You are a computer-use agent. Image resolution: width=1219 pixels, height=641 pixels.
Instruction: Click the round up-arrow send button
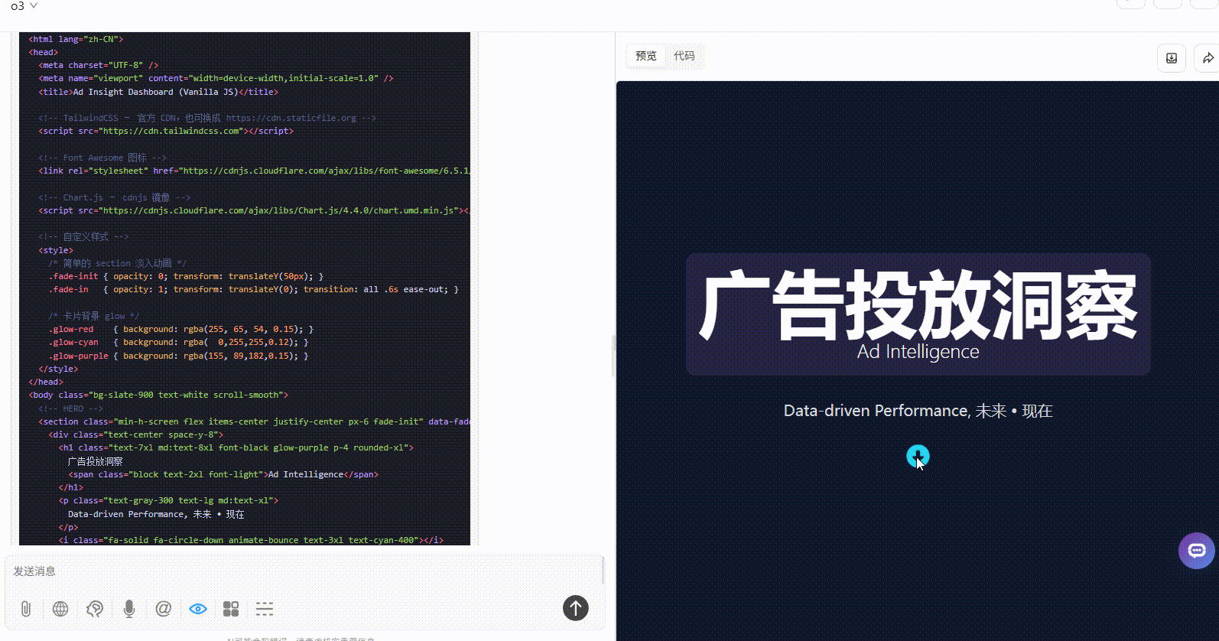576,608
